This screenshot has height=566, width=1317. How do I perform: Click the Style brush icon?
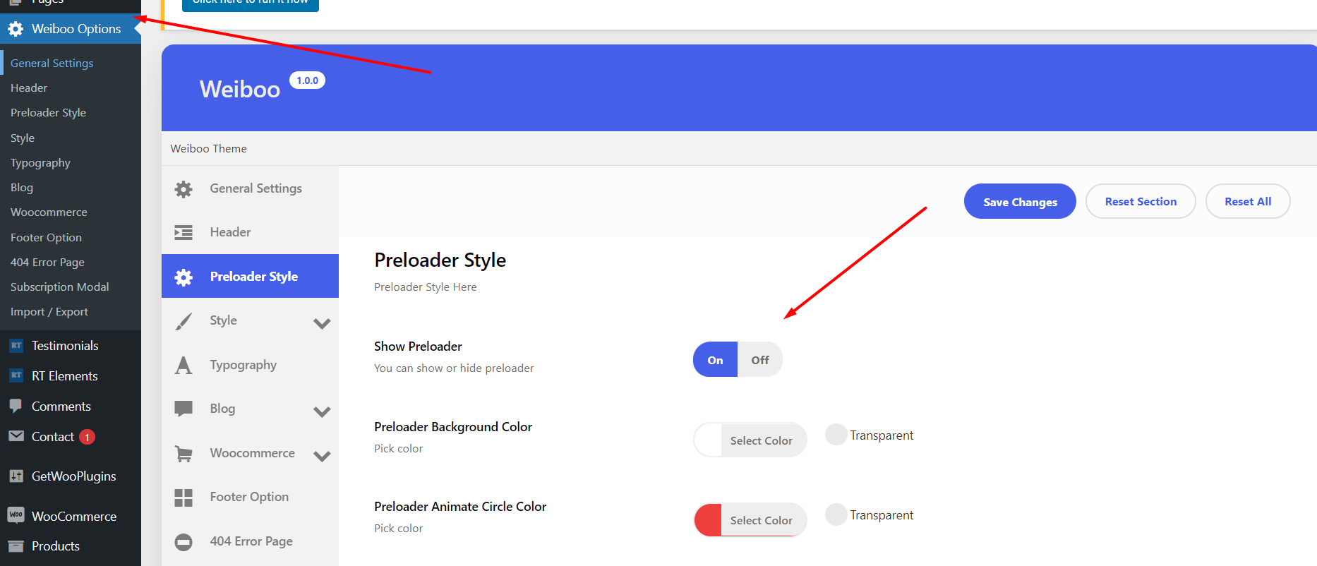click(x=184, y=321)
